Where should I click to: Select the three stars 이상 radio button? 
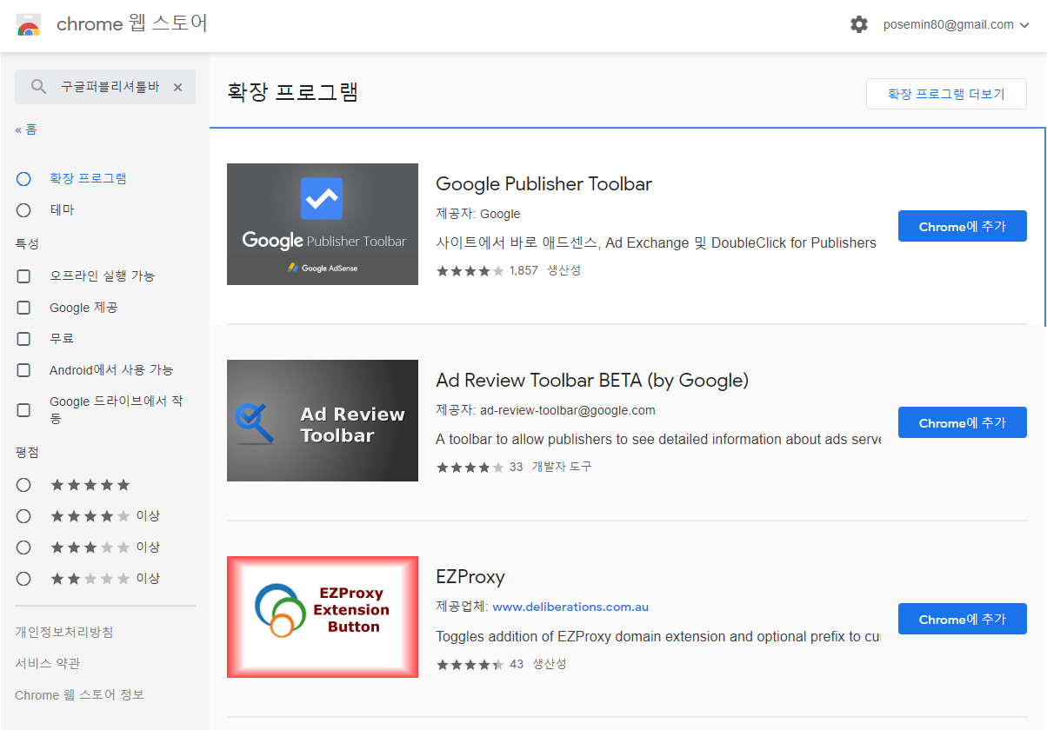23,547
